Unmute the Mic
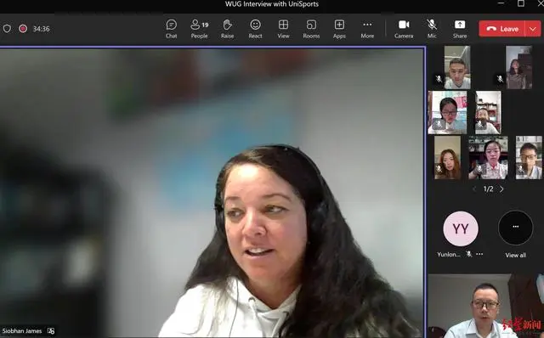544x338 pixels. (432, 29)
